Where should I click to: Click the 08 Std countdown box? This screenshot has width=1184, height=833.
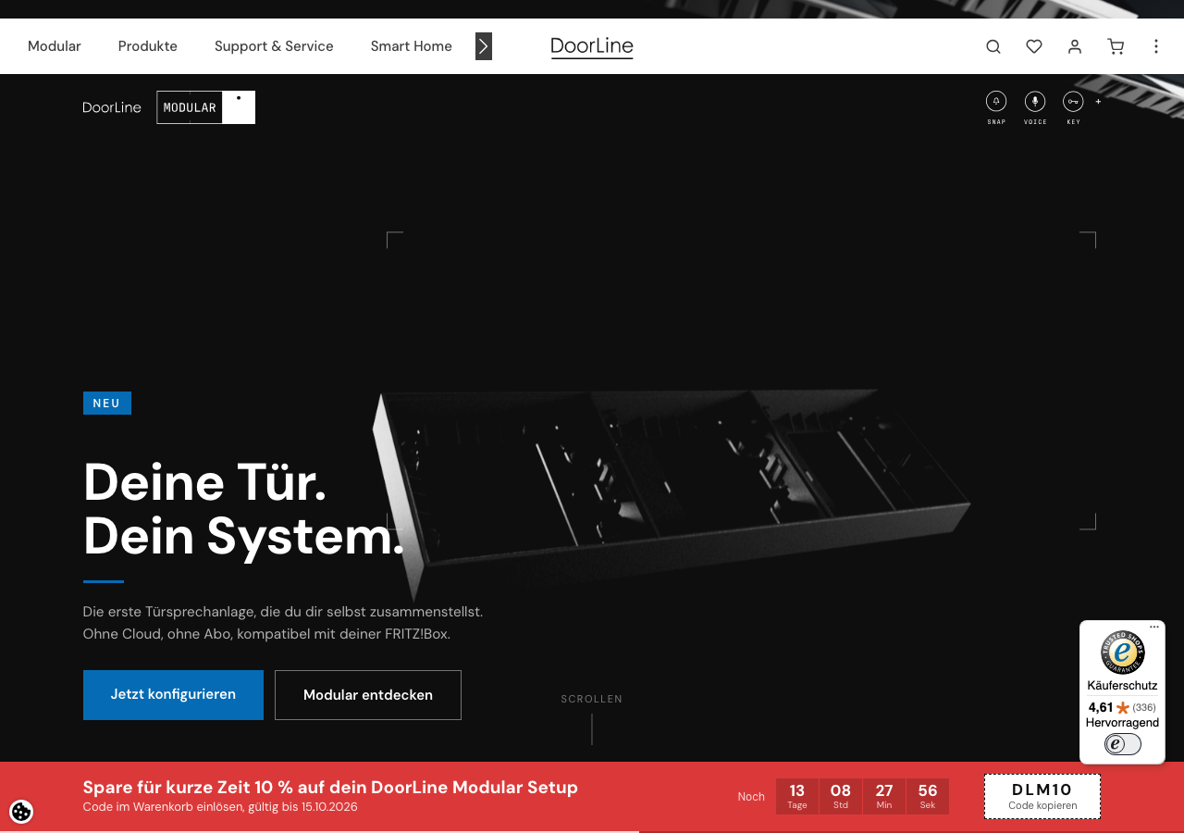pyautogui.click(x=841, y=797)
